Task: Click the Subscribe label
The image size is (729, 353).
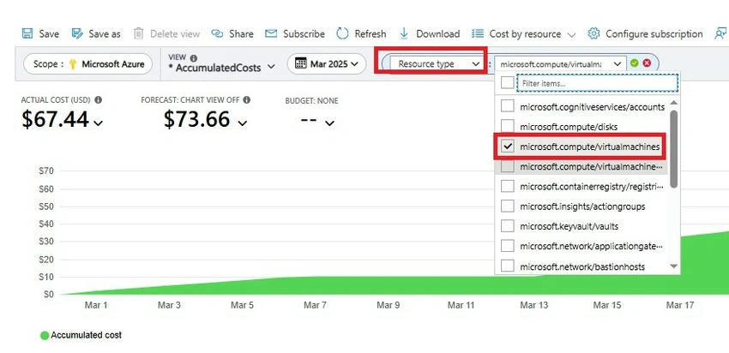Action: 304,34
